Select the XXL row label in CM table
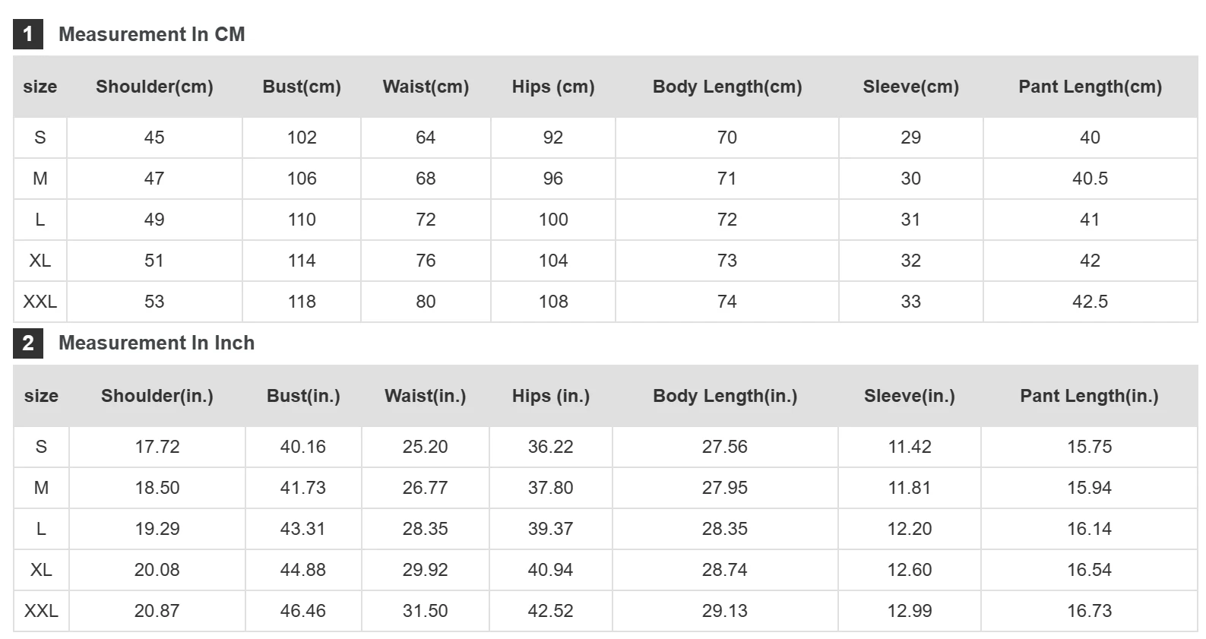This screenshot has width=1206, height=639. (40, 302)
